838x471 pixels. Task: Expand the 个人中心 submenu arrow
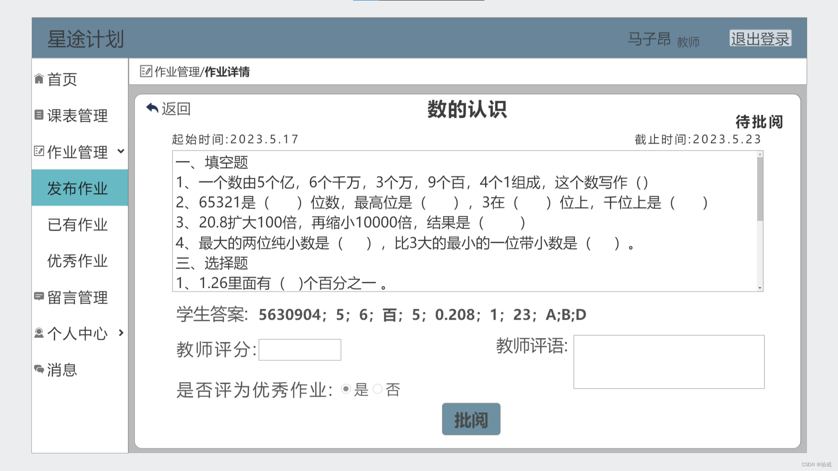coord(121,333)
